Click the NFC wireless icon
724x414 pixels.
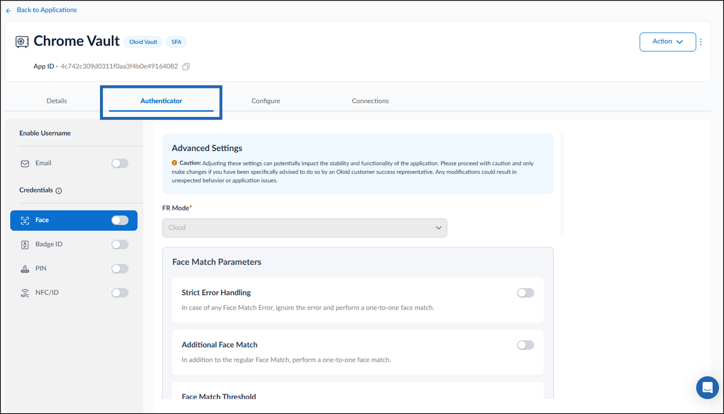point(25,293)
